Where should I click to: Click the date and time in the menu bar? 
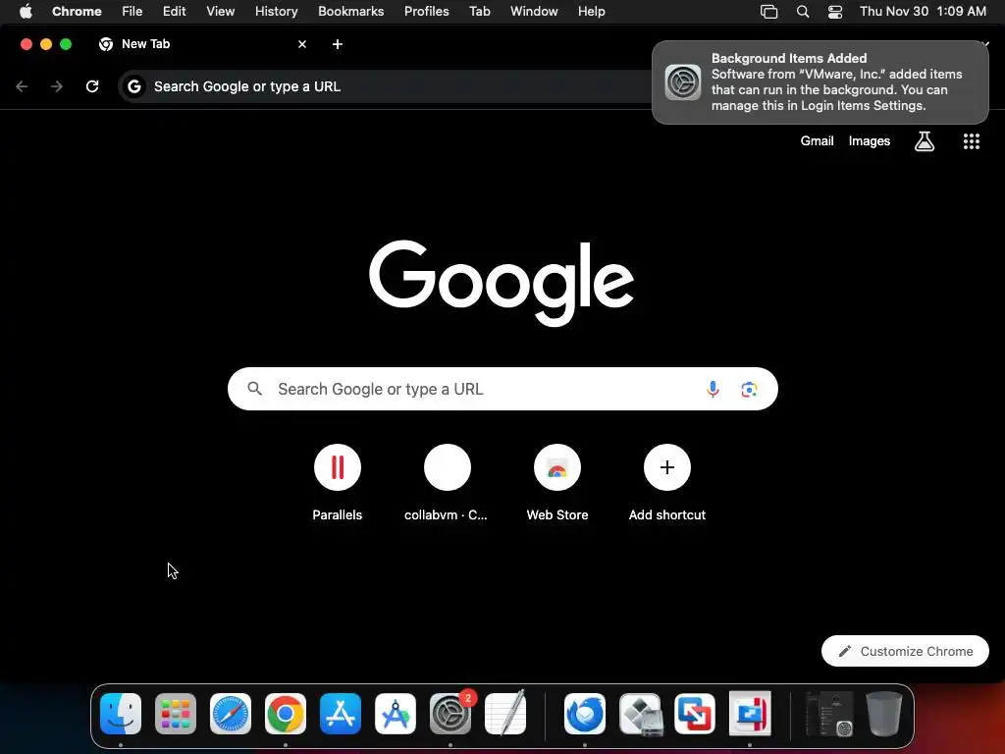tap(923, 12)
